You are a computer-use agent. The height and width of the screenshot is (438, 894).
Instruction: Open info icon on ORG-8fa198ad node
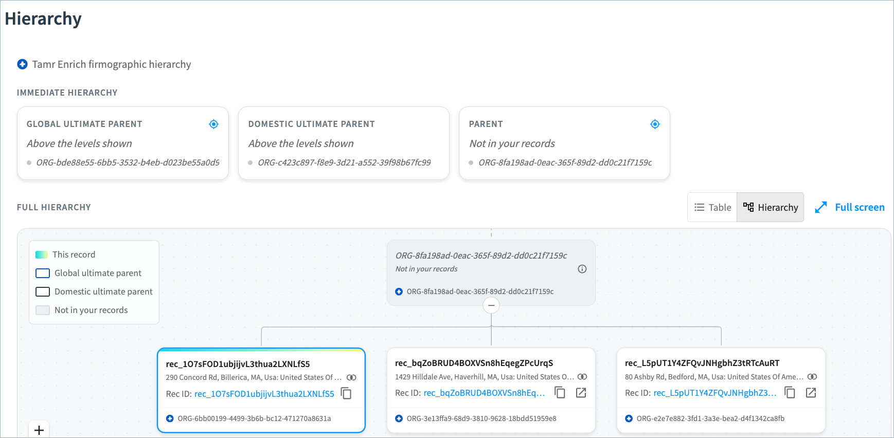[582, 269]
